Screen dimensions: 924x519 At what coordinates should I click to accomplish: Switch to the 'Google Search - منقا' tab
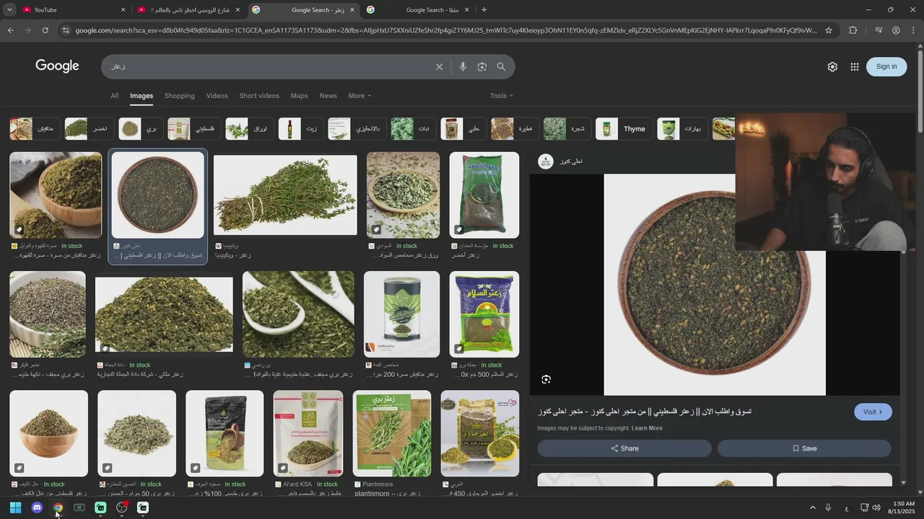click(x=419, y=9)
